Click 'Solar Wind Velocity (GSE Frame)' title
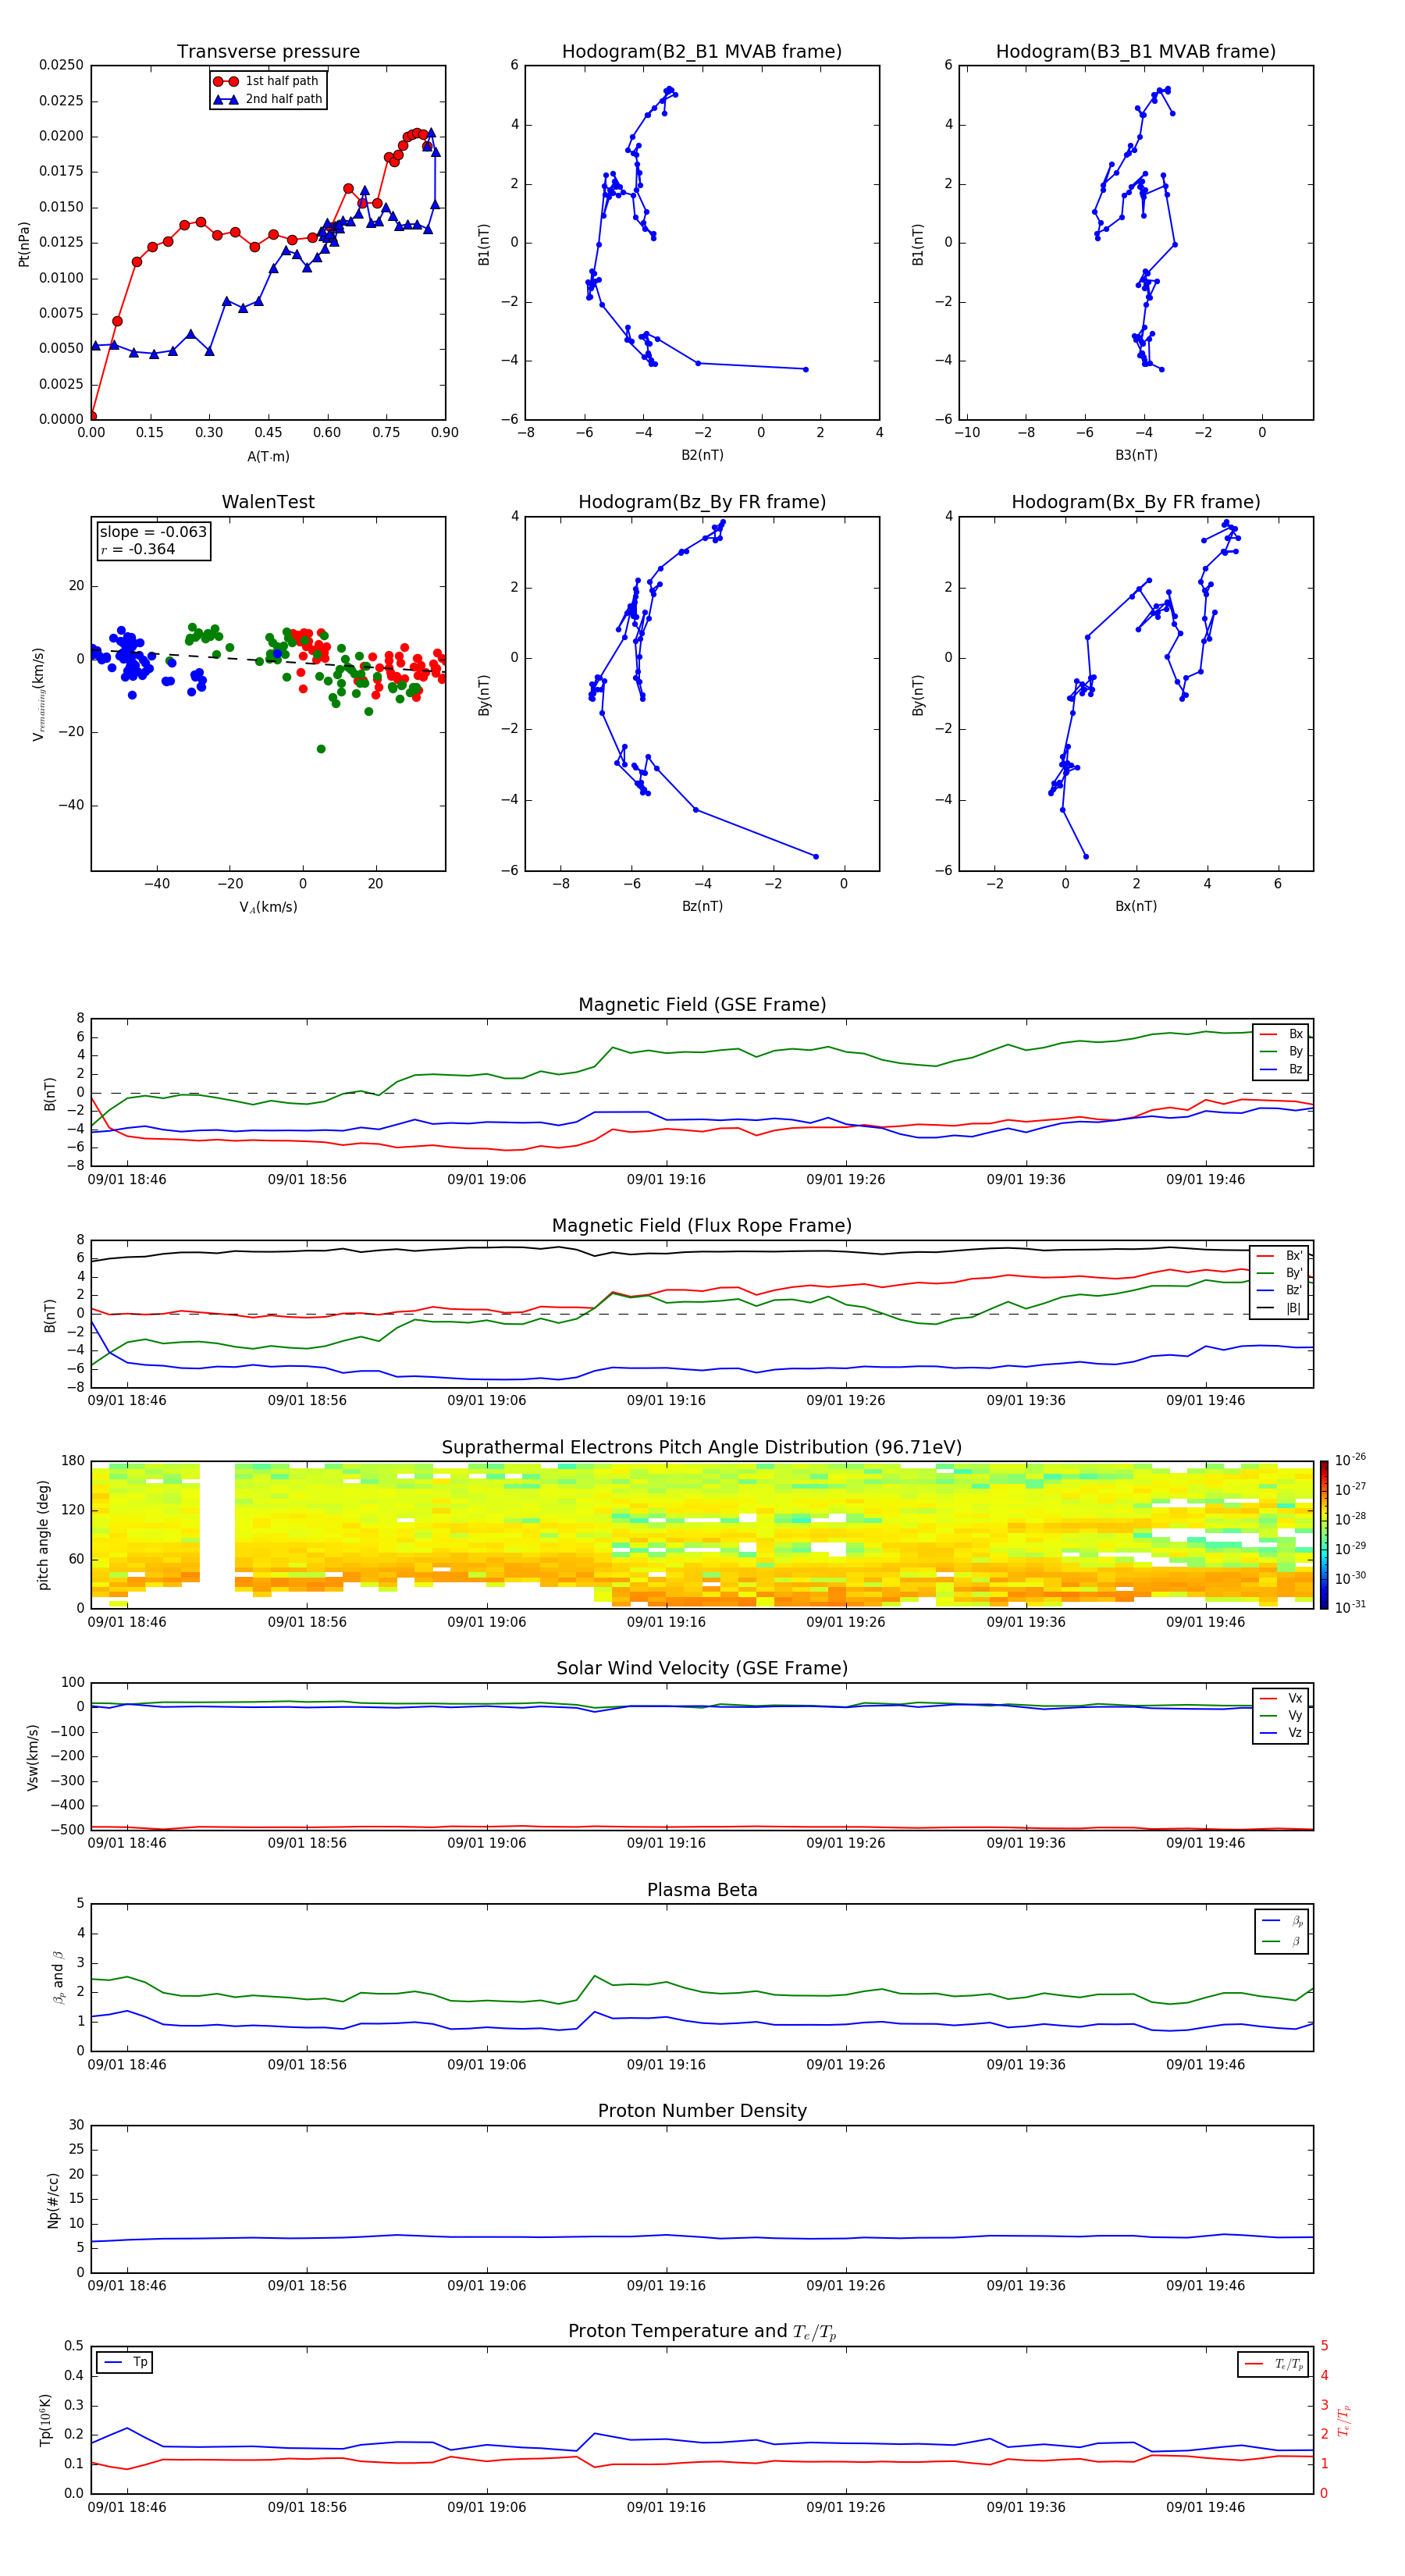 coord(702,1668)
